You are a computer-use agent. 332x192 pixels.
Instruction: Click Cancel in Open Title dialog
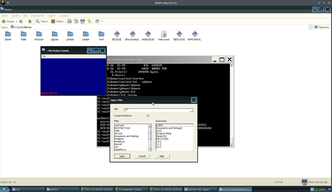[142, 156]
